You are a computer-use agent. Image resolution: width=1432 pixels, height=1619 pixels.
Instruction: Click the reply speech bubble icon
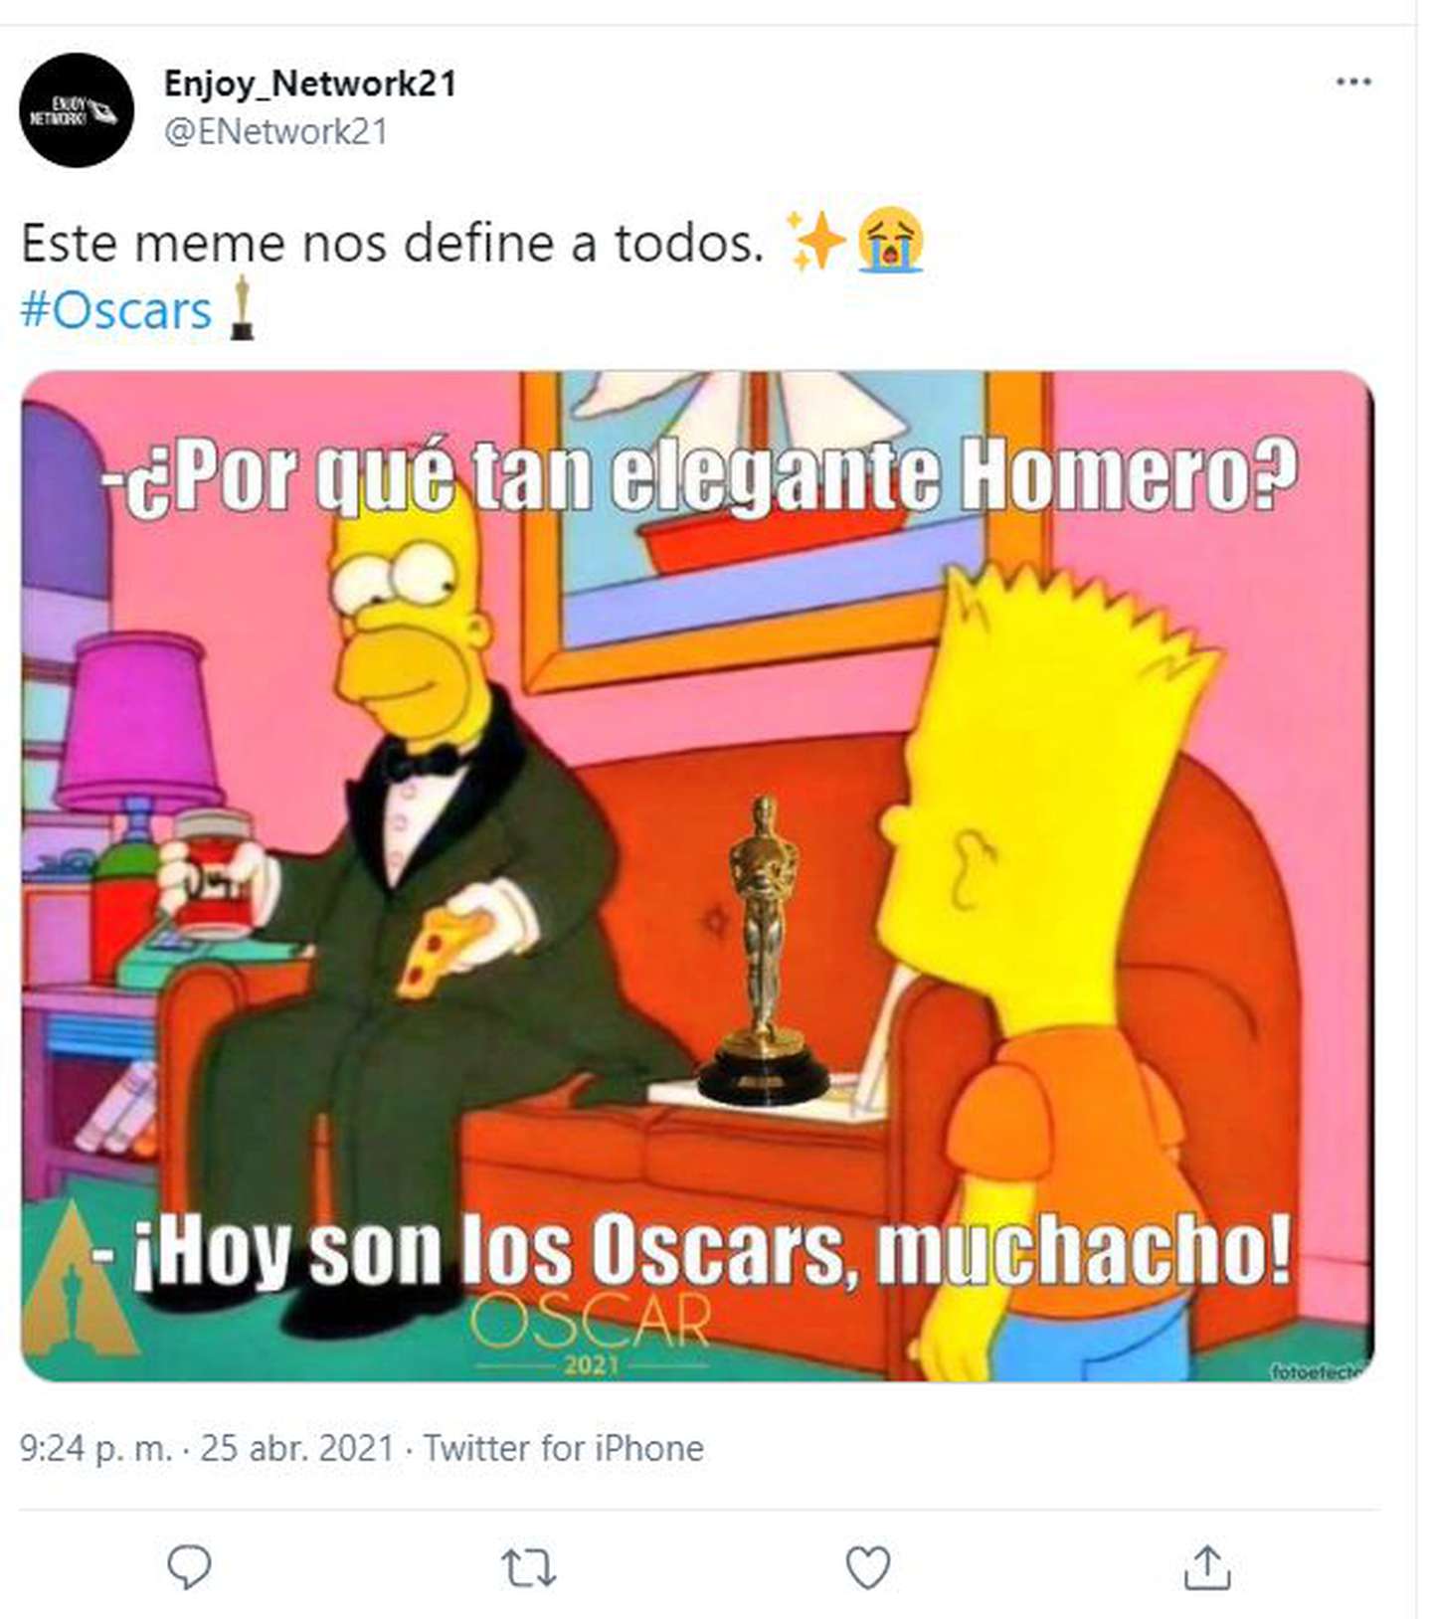pos(189,1566)
